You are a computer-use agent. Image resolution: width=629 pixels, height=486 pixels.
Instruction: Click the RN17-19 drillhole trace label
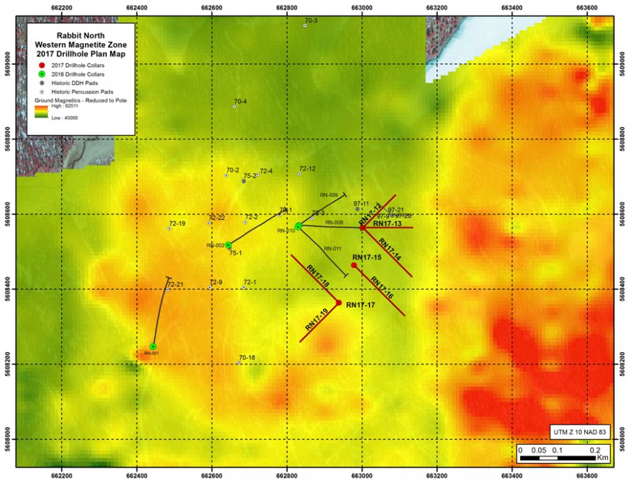(x=316, y=319)
